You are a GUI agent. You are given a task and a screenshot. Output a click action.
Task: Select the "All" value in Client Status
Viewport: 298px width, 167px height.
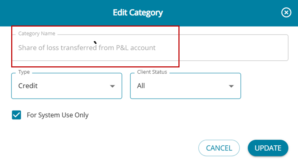141,86
